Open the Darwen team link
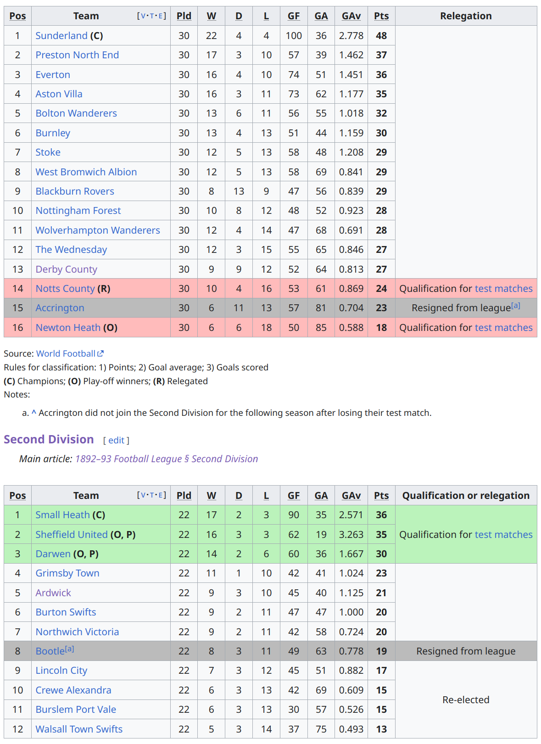Screen dimensions: 541x744 [53, 554]
